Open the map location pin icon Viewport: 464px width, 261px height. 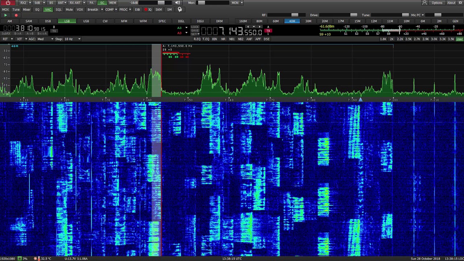180,9
